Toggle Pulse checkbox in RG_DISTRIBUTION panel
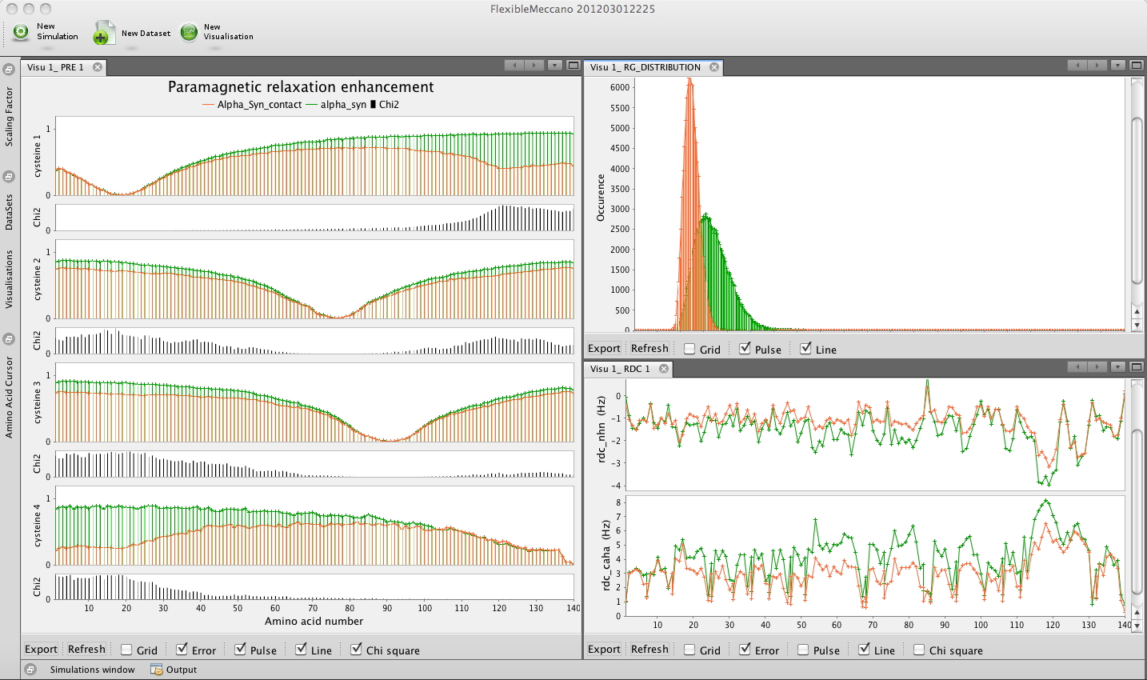The height and width of the screenshot is (680, 1147). (745, 349)
